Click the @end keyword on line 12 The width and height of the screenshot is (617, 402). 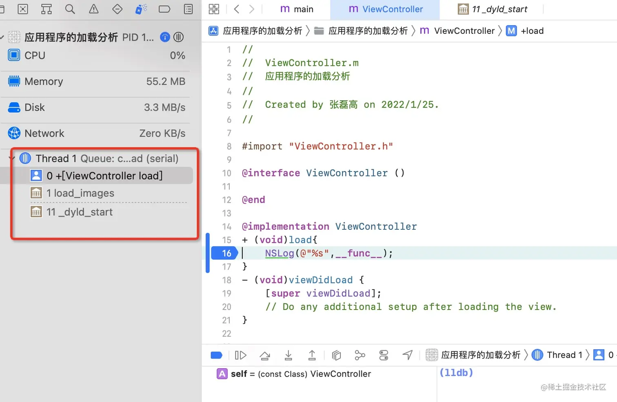[253, 200]
